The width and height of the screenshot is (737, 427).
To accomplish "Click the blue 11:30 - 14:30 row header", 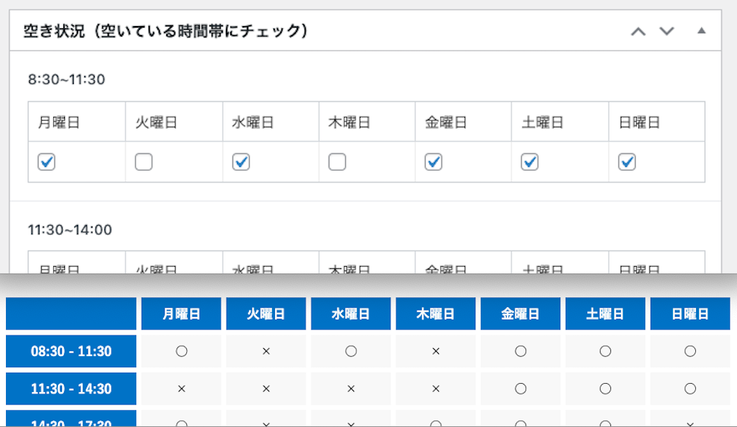I will 71,389.
